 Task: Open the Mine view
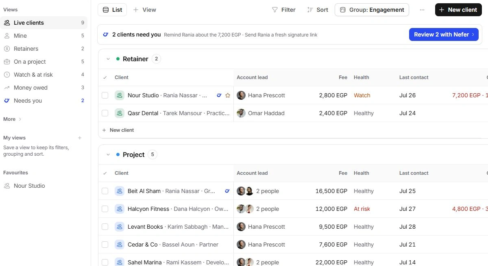pos(44,36)
